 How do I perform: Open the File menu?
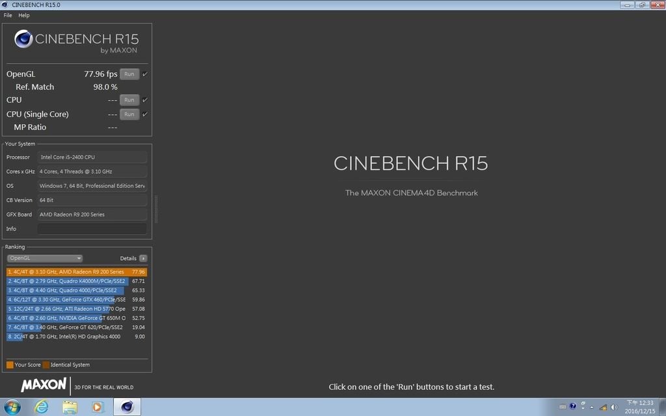click(x=8, y=16)
